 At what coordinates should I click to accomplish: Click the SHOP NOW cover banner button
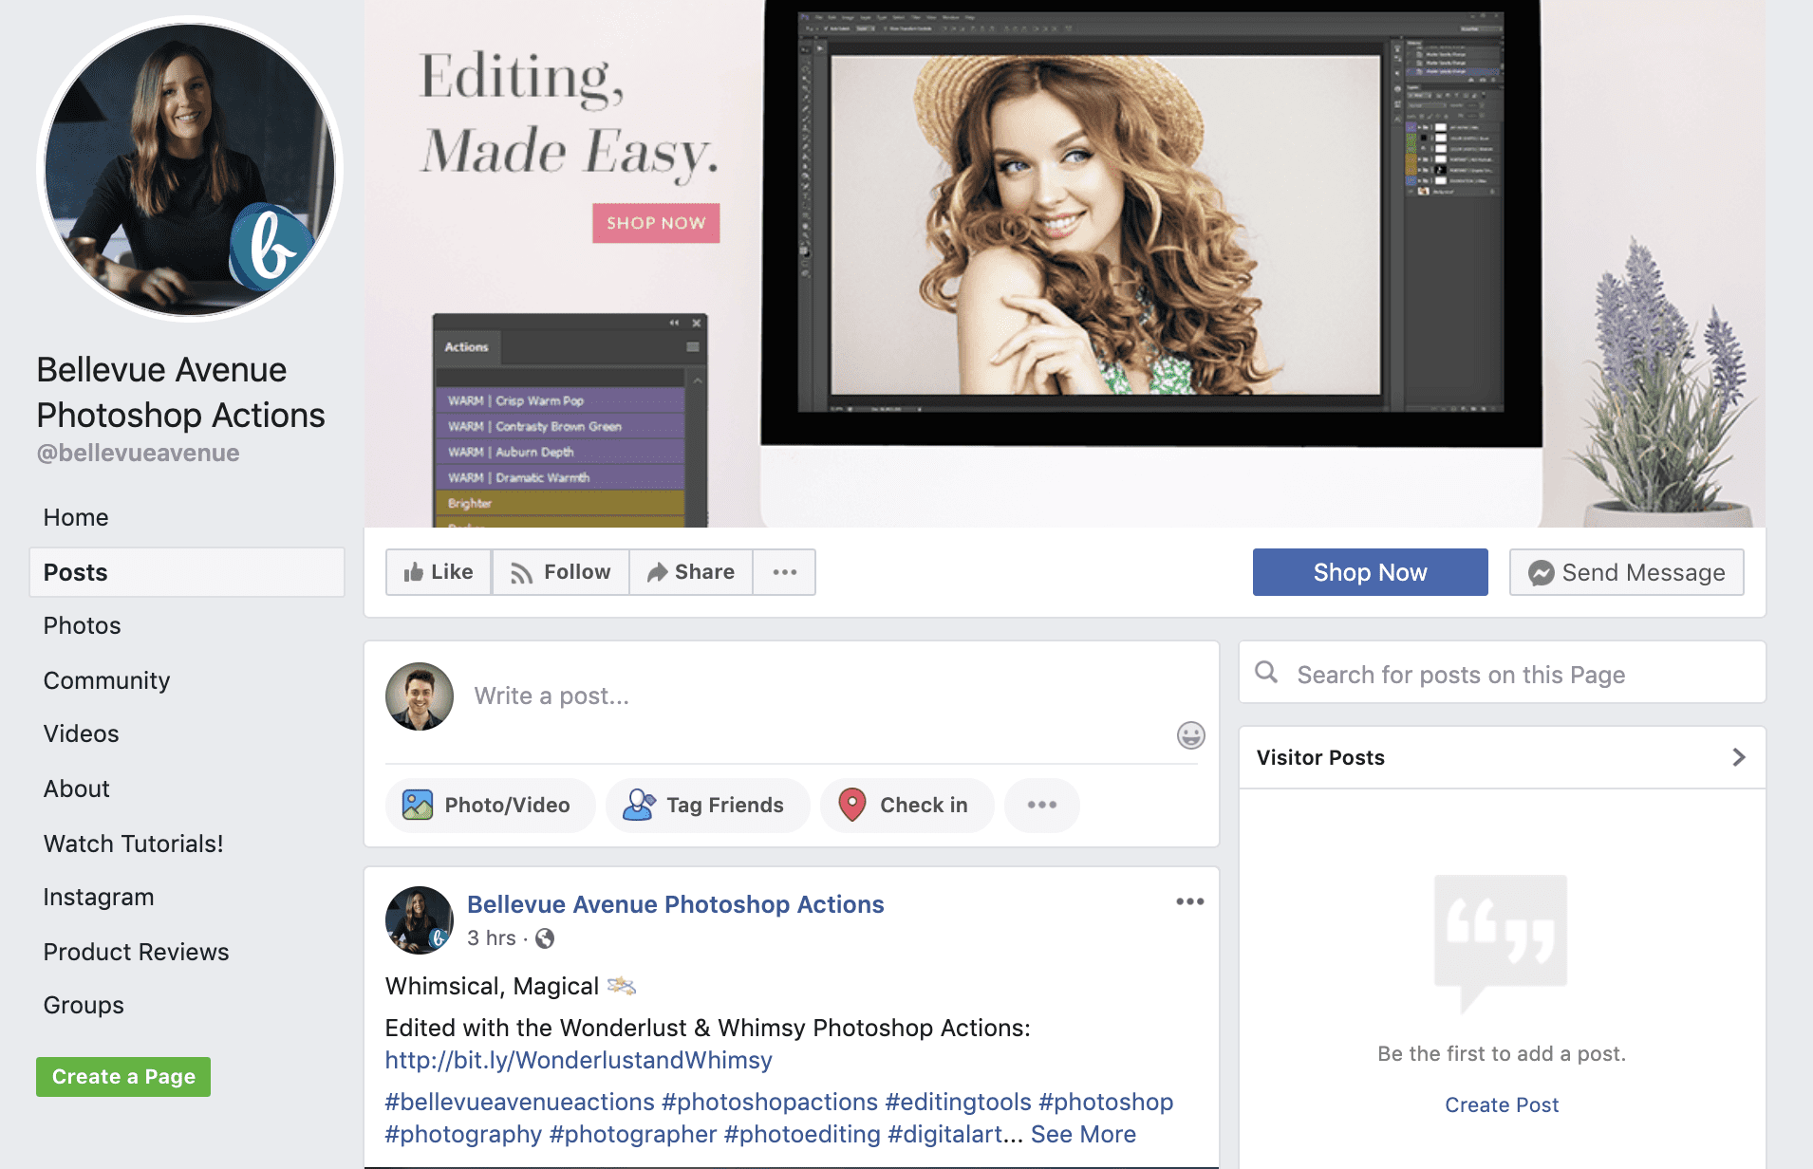[656, 223]
